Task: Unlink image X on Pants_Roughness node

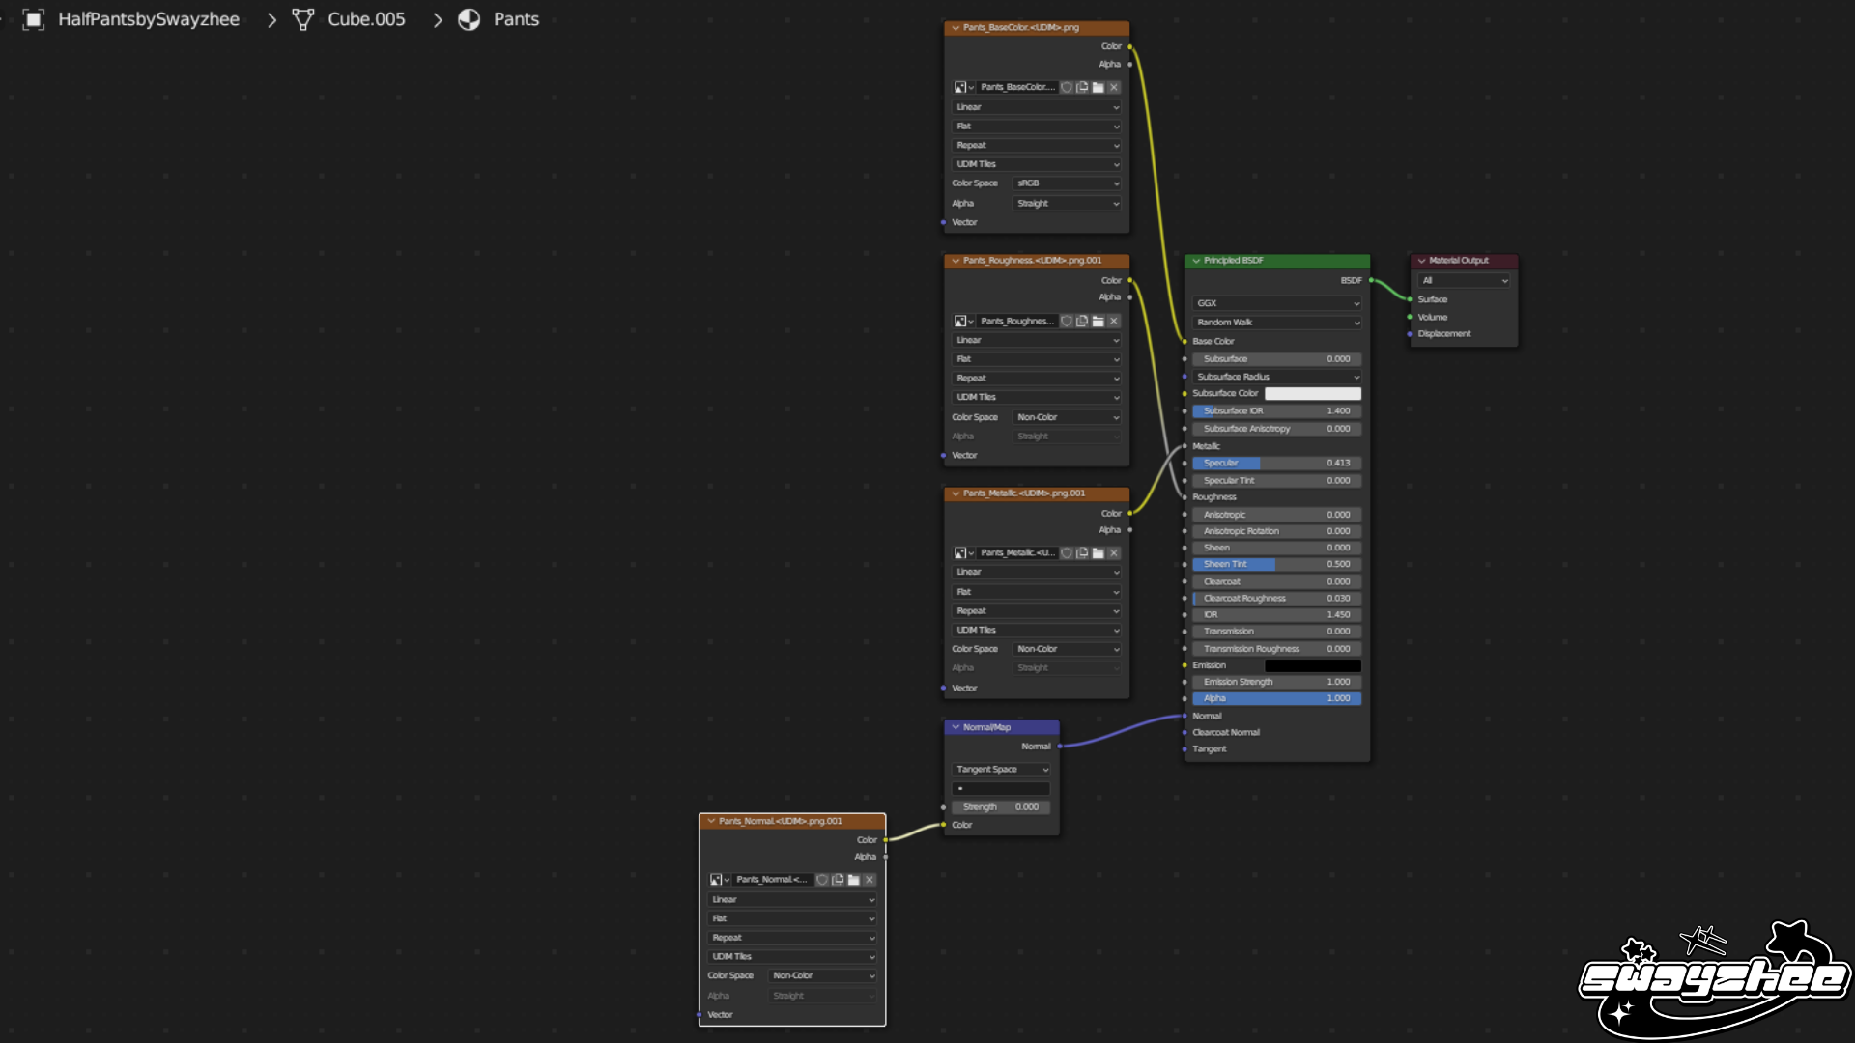Action: (x=1114, y=321)
